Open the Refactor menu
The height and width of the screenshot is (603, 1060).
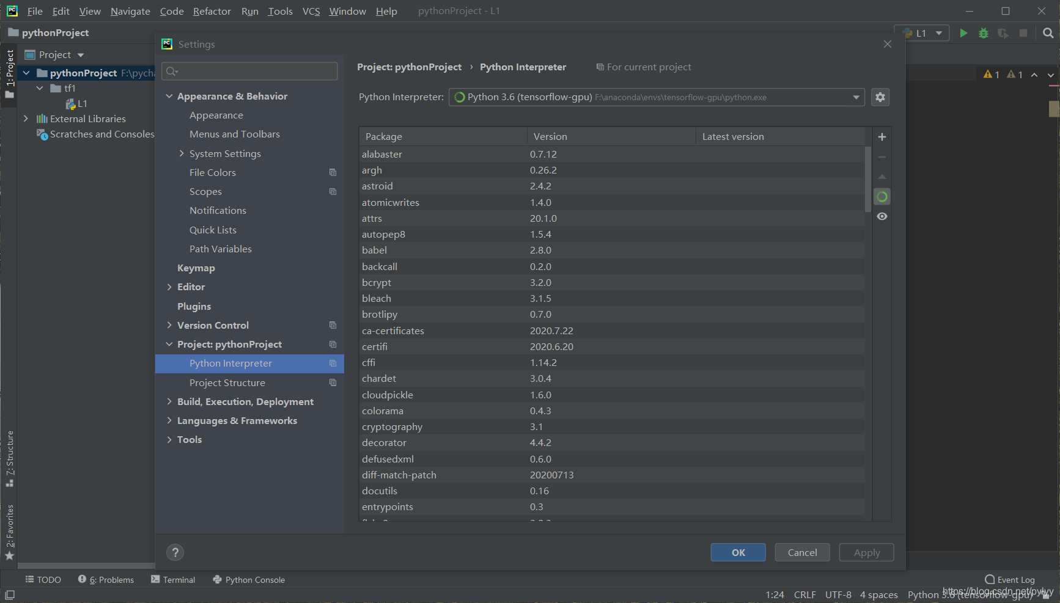[x=212, y=11]
